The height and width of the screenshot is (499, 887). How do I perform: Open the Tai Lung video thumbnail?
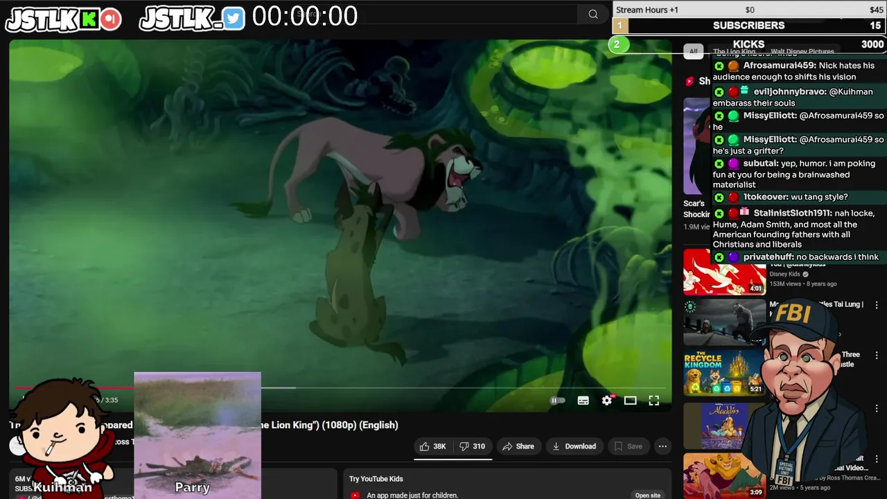click(x=724, y=322)
